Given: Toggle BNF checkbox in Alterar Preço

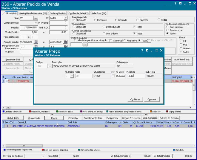Looking at the screenshot, I should pos(113,76).
